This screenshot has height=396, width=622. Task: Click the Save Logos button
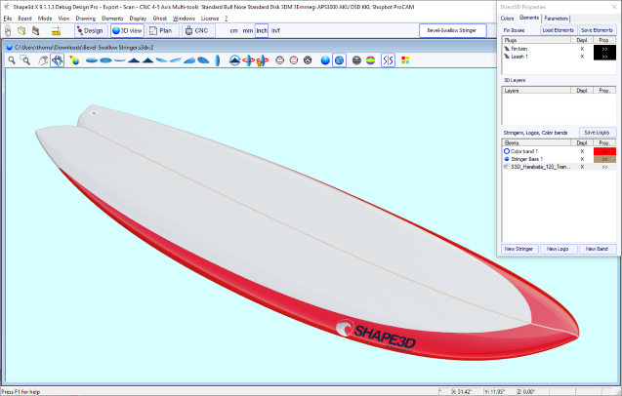(597, 132)
